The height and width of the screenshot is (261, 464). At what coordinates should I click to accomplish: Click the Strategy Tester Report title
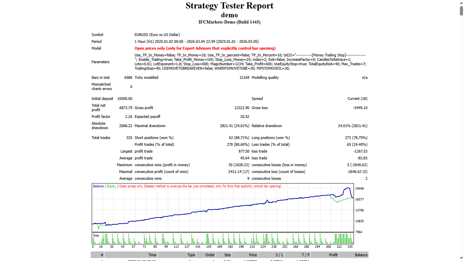tap(229, 6)
